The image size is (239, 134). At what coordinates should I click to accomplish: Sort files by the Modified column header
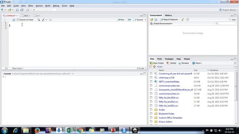coord(214,70)
